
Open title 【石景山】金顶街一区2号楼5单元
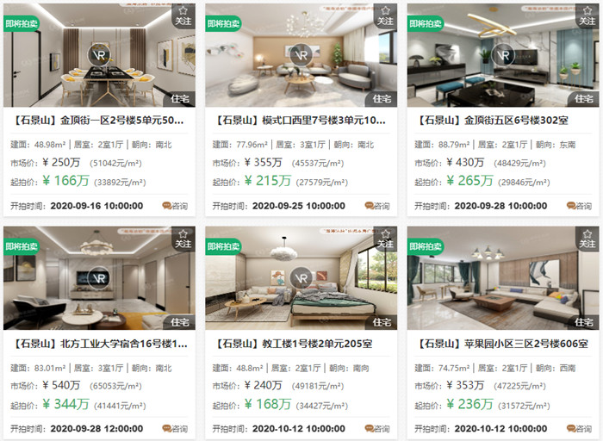[x=99, y=121]
